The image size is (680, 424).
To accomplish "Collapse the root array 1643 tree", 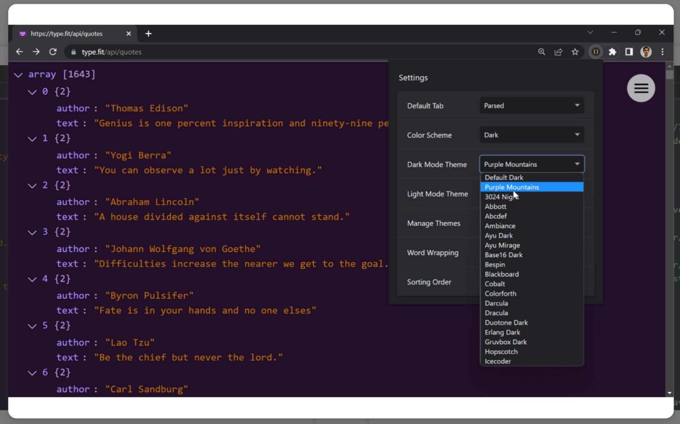I will [x=18, y=74].
